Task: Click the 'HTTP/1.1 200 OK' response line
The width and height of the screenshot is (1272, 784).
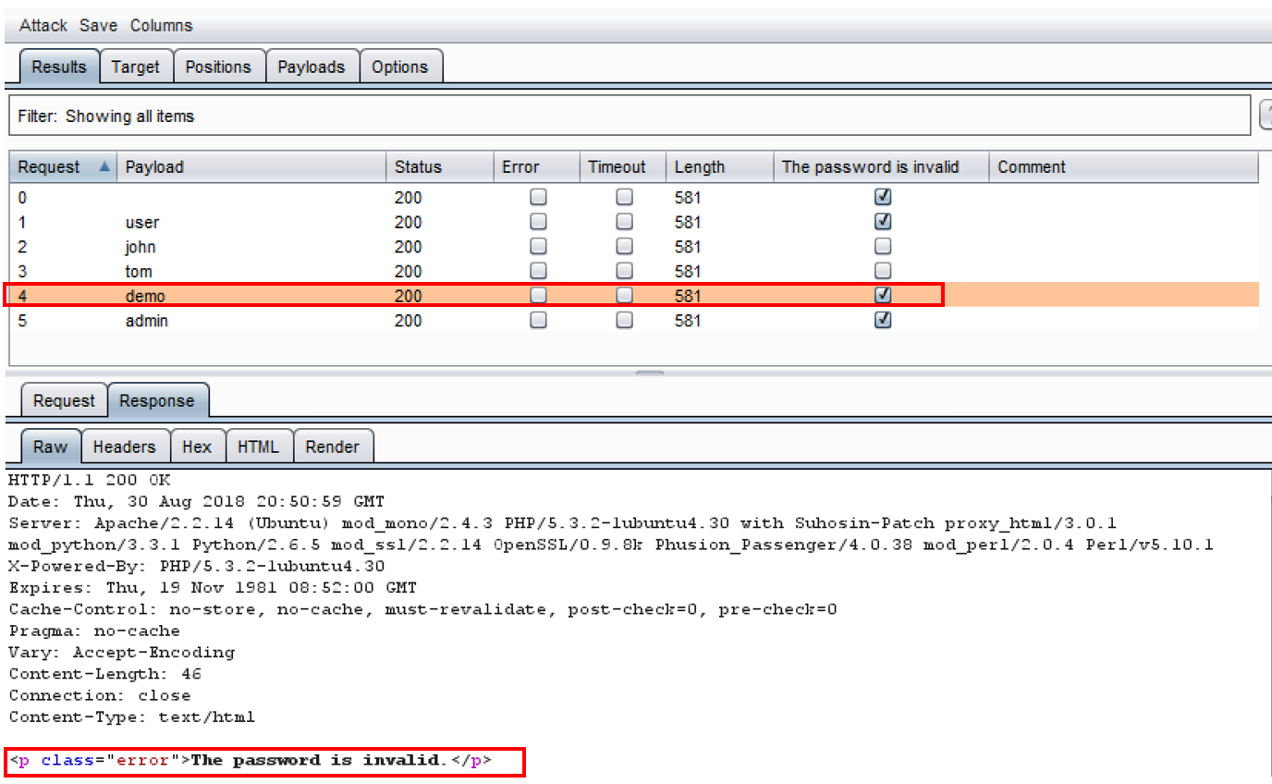Action: [90, 480]
